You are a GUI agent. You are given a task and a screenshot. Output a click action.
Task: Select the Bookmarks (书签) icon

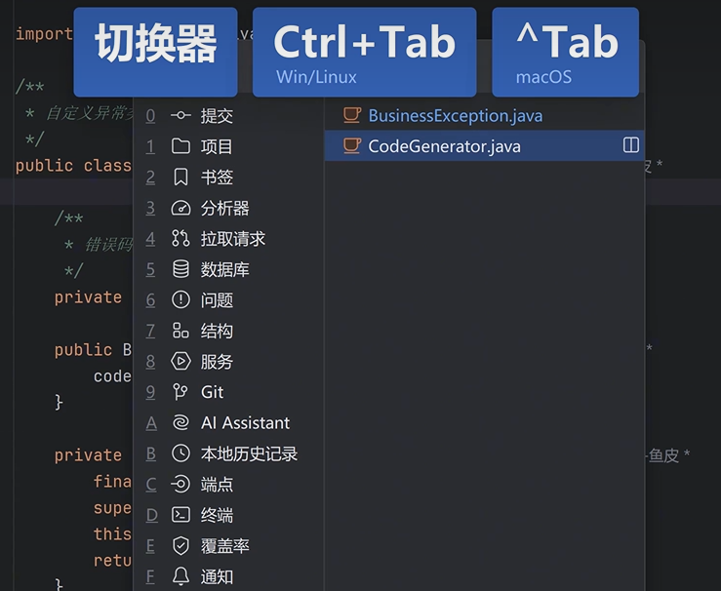point(180,177)
